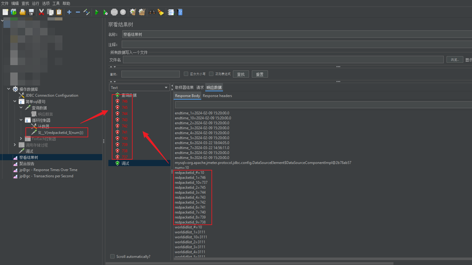
Task: Clear all results double broom icon
Action: (x=142, y=12)
